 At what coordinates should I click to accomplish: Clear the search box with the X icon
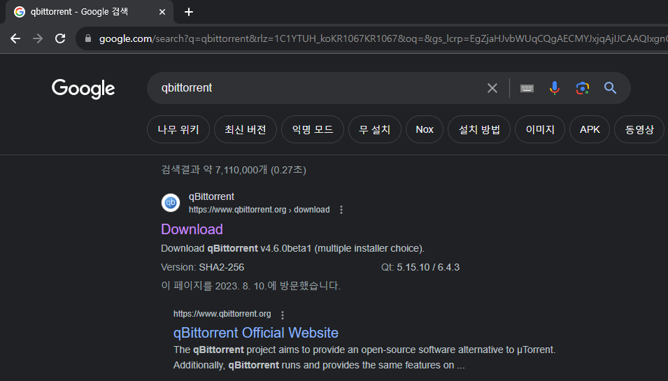pyautogui.click(x=492, y=88)
